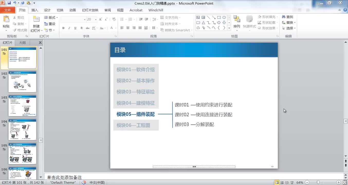Click the Reset (重设) slide button
This screenshot has height=185, width=348.
pos(50,24)
